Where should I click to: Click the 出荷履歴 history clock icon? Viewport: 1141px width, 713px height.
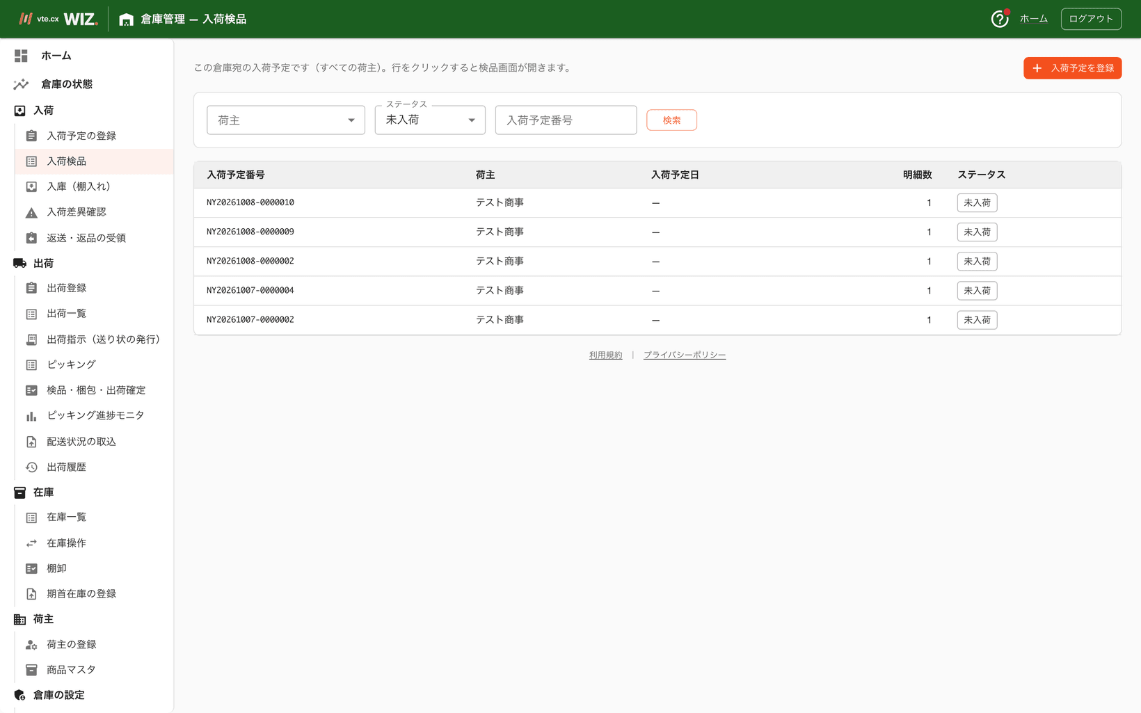tap(31, 467)
